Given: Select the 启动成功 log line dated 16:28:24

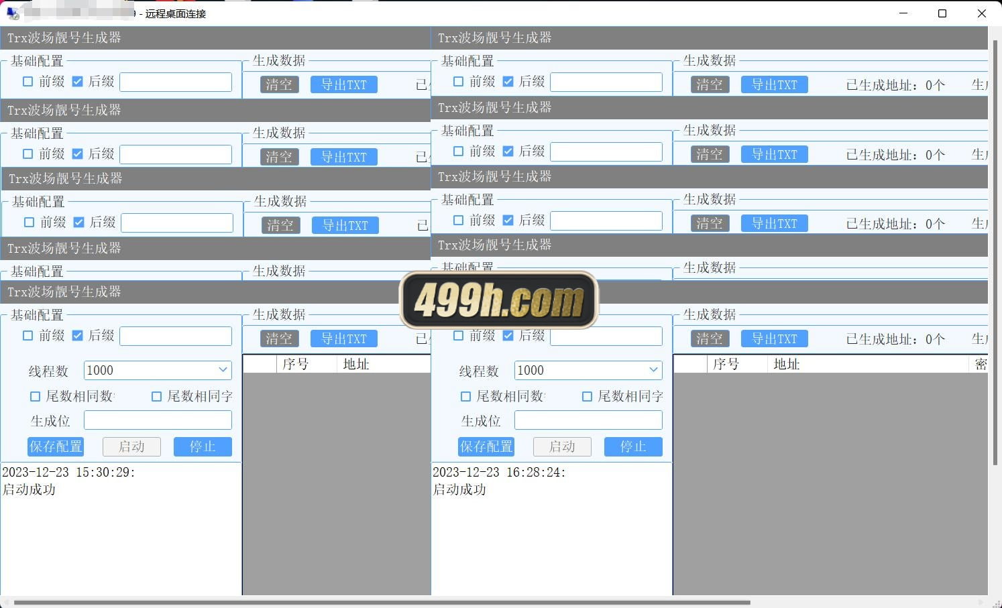Looking at the screenshot, I should click(459, 489).
